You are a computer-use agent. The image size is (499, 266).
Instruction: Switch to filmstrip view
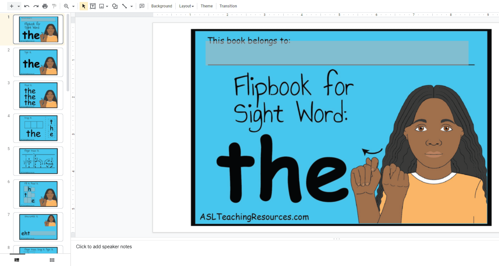(17, 260)
